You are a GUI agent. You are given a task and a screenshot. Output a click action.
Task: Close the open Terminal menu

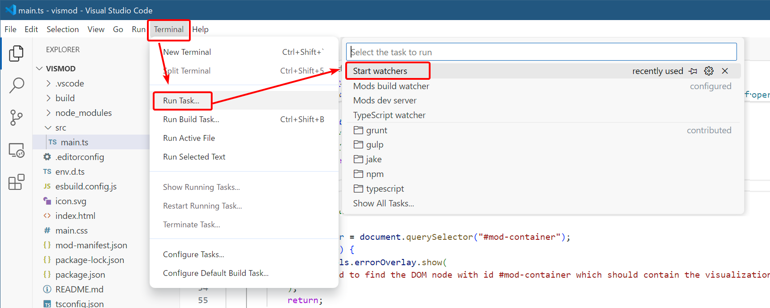[169, 29]
